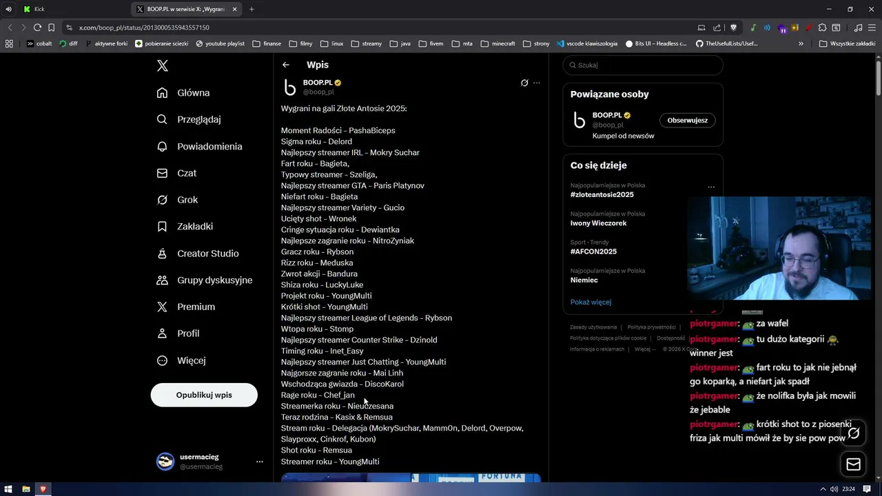The width and height of the screenshot is (882, 496).
Task: Open more options for #zloteantosie2025 trend
Action: pyautogui.click(x=711, y=187)
